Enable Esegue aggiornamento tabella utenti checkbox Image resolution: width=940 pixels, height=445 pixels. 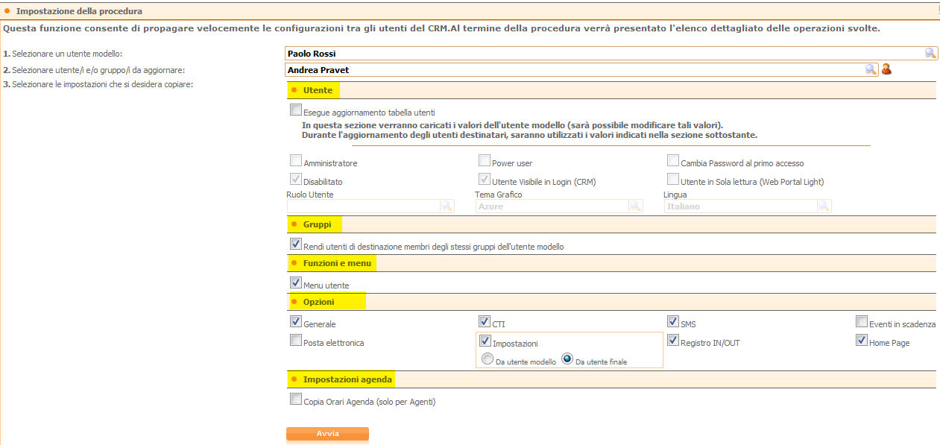(296, 110)
